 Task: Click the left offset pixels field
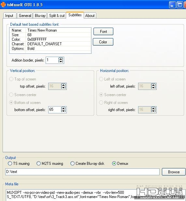[x=145, y=86]
